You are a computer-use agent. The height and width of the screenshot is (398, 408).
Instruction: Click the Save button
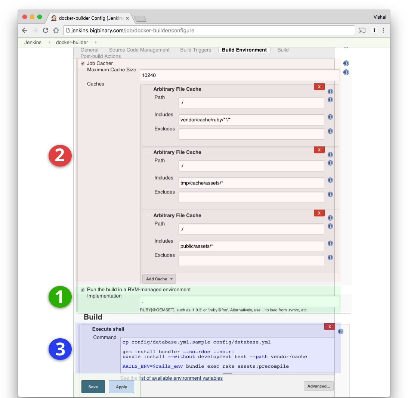pos(93,386)
